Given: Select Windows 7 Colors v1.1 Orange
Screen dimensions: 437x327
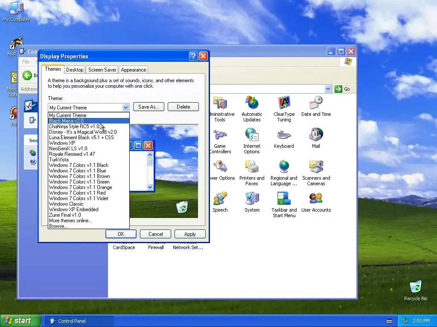Looking at the screenshot, I should click(89, 187).
